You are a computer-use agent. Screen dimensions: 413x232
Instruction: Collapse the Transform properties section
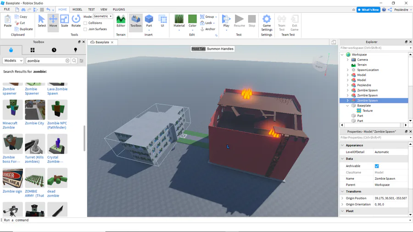pos(342,192)
